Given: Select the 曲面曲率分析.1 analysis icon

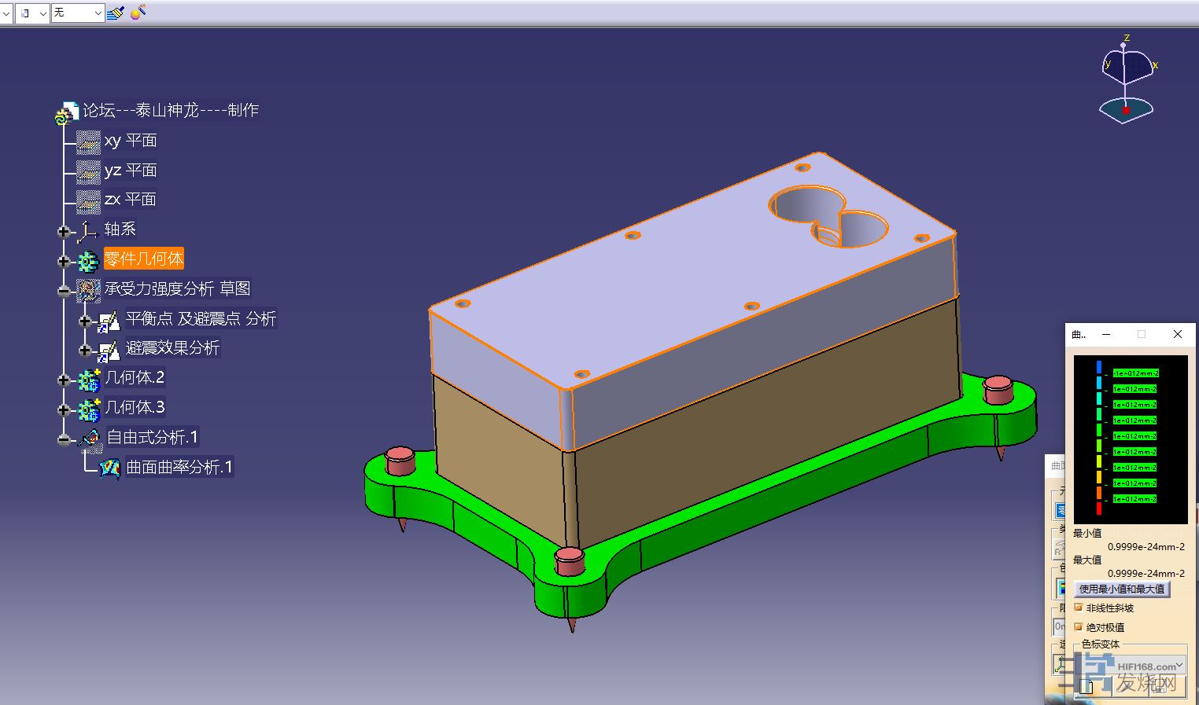Looking at the screenshot, I should [109, 468].
